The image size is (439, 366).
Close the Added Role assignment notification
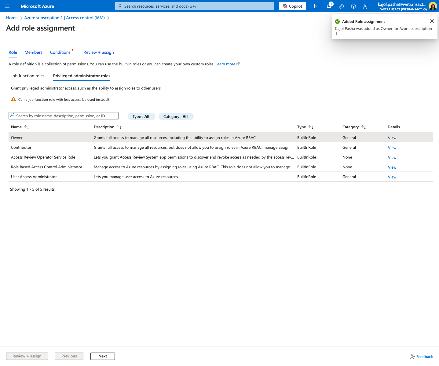pos(432,21)
